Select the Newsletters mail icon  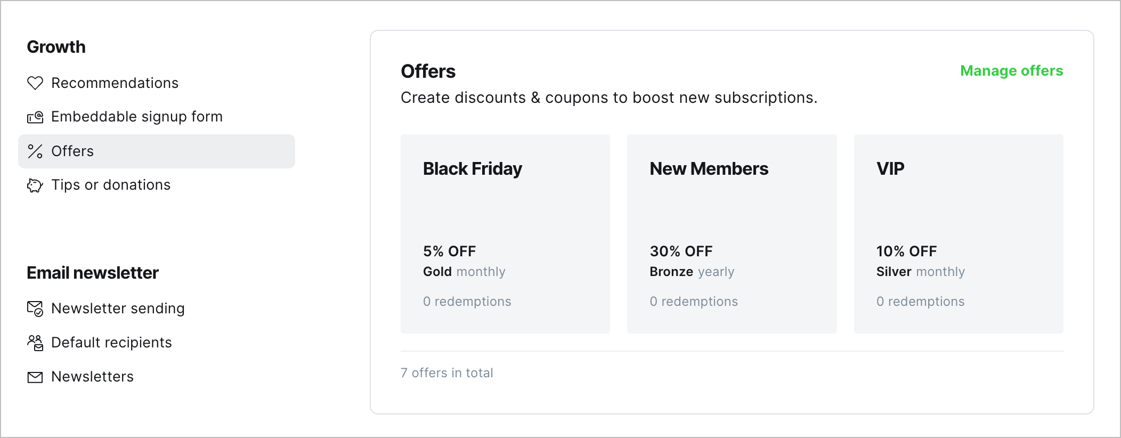click(x=35, y=377)
